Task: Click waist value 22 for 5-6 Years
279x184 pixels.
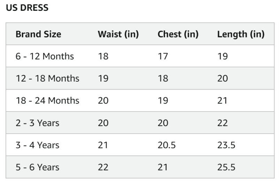Action: pos(103,167)
